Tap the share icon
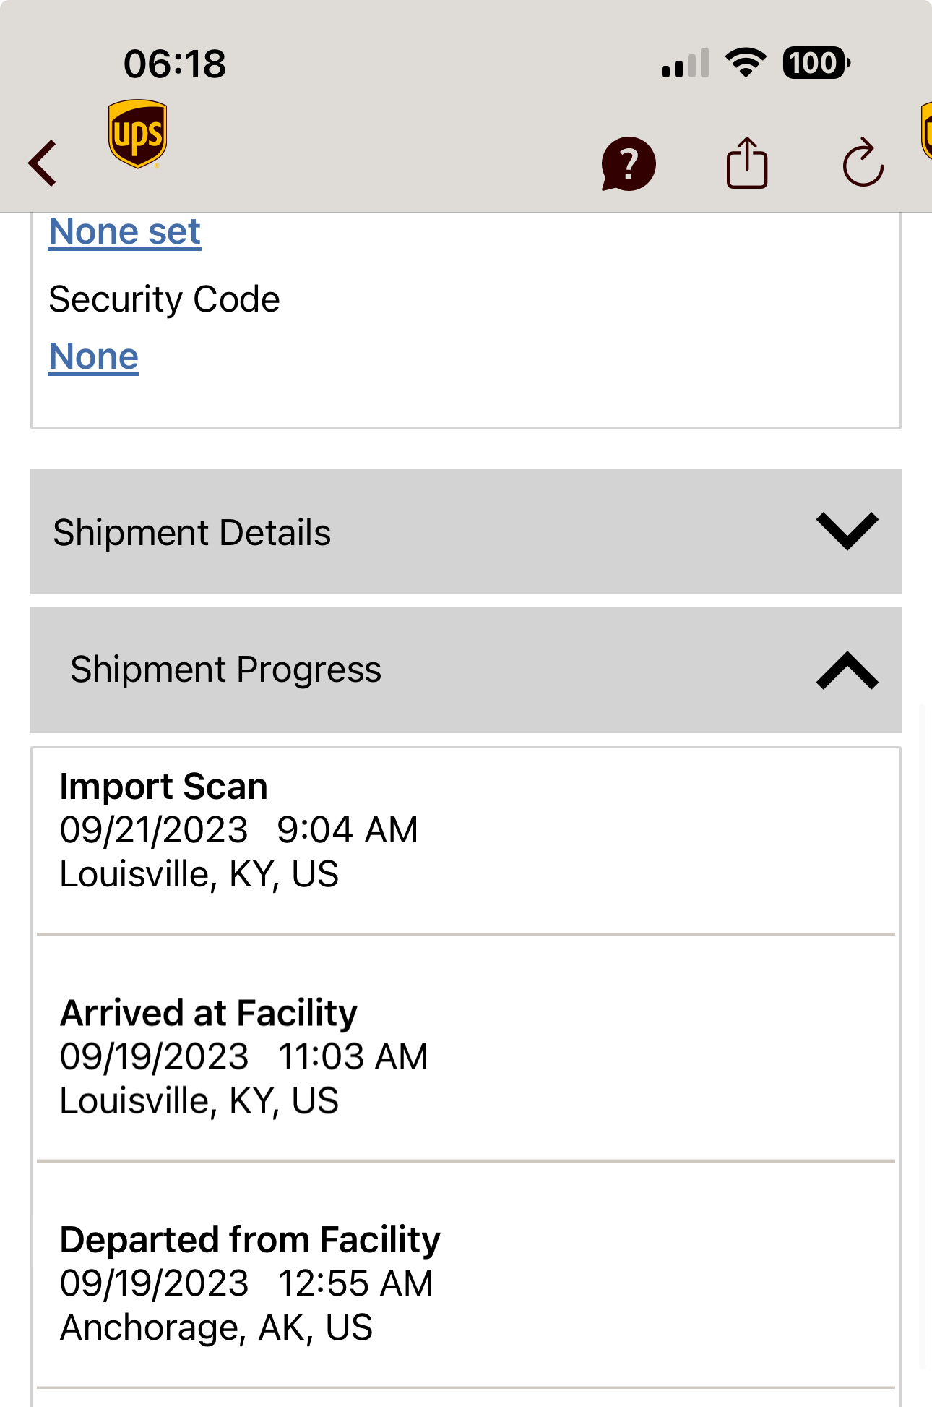This screenshot has width=932, height=1407. click(746, 163)
